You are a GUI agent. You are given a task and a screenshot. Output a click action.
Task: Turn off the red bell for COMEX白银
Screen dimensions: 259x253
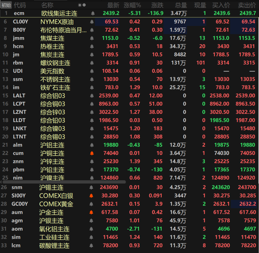[x=91, y=196]
